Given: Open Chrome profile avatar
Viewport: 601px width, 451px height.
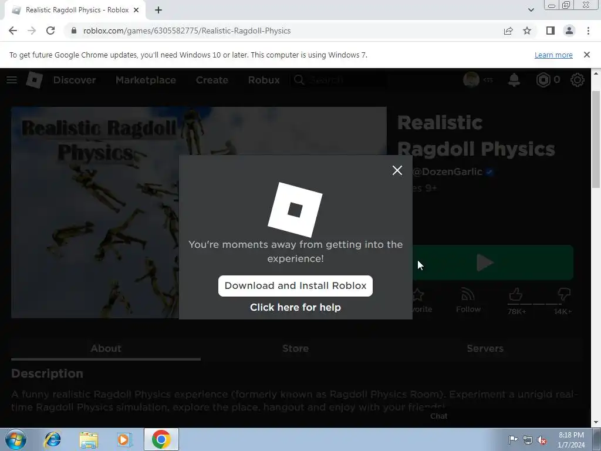Looking at the screenshot, I should pyautogui.click(x=569, y=31).
